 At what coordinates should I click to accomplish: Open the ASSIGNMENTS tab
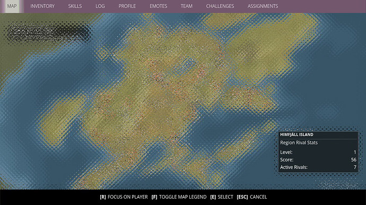[263, 6]
